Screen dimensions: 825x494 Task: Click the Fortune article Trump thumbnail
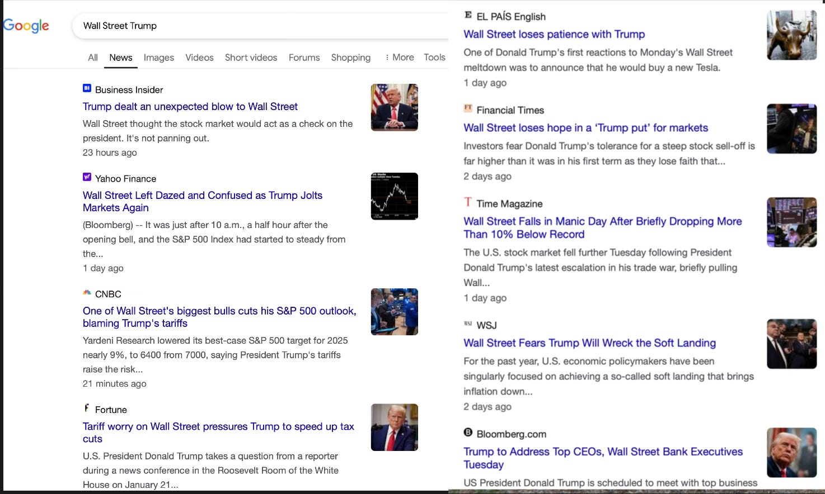point(395,427)
